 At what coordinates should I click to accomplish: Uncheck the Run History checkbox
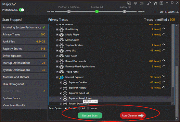(x=57, y=30)
